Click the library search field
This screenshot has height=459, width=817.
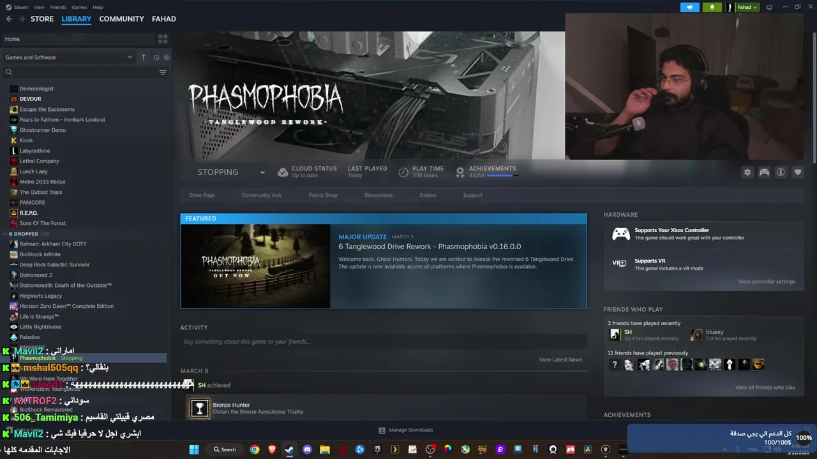pos(80,73)
